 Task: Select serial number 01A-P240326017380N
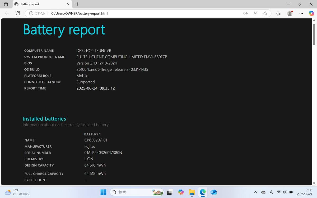pyautogui.click(x=103, y=153)
